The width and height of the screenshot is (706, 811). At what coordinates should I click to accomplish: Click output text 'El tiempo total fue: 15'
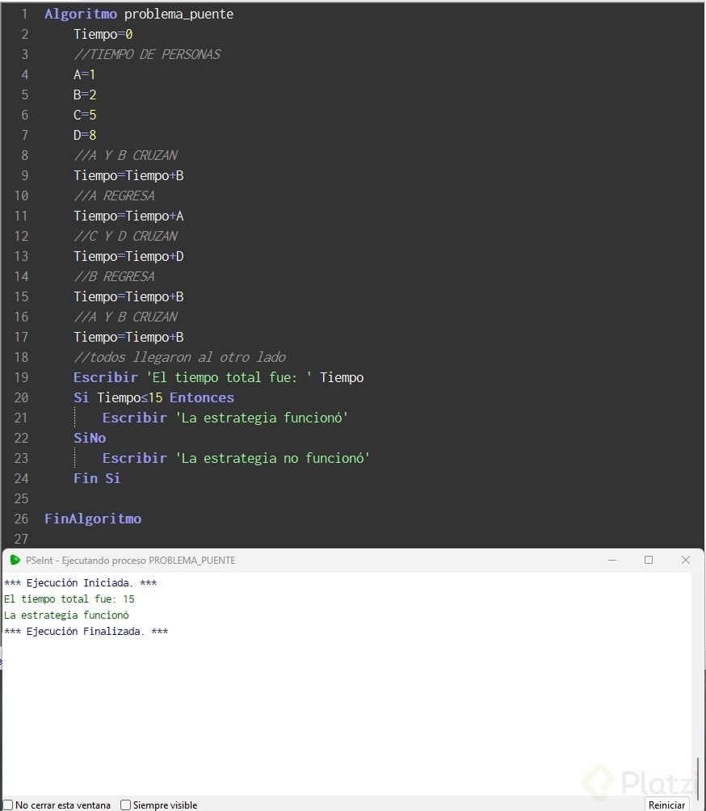click(x=69, y=599)
